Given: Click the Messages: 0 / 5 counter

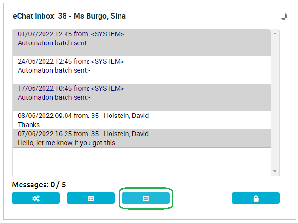Looking at the screenshot, I should [x=39, y=185].
